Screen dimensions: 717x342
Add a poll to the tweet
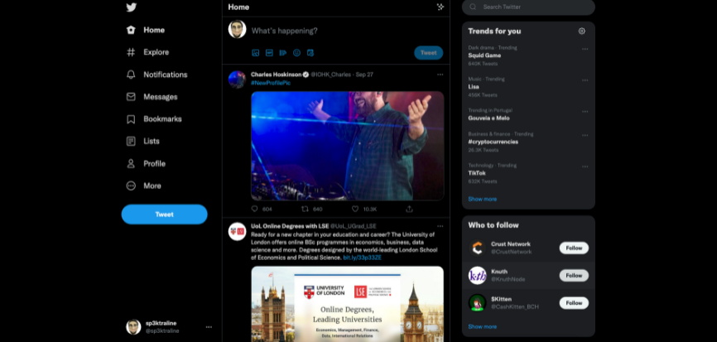point(283,53)
